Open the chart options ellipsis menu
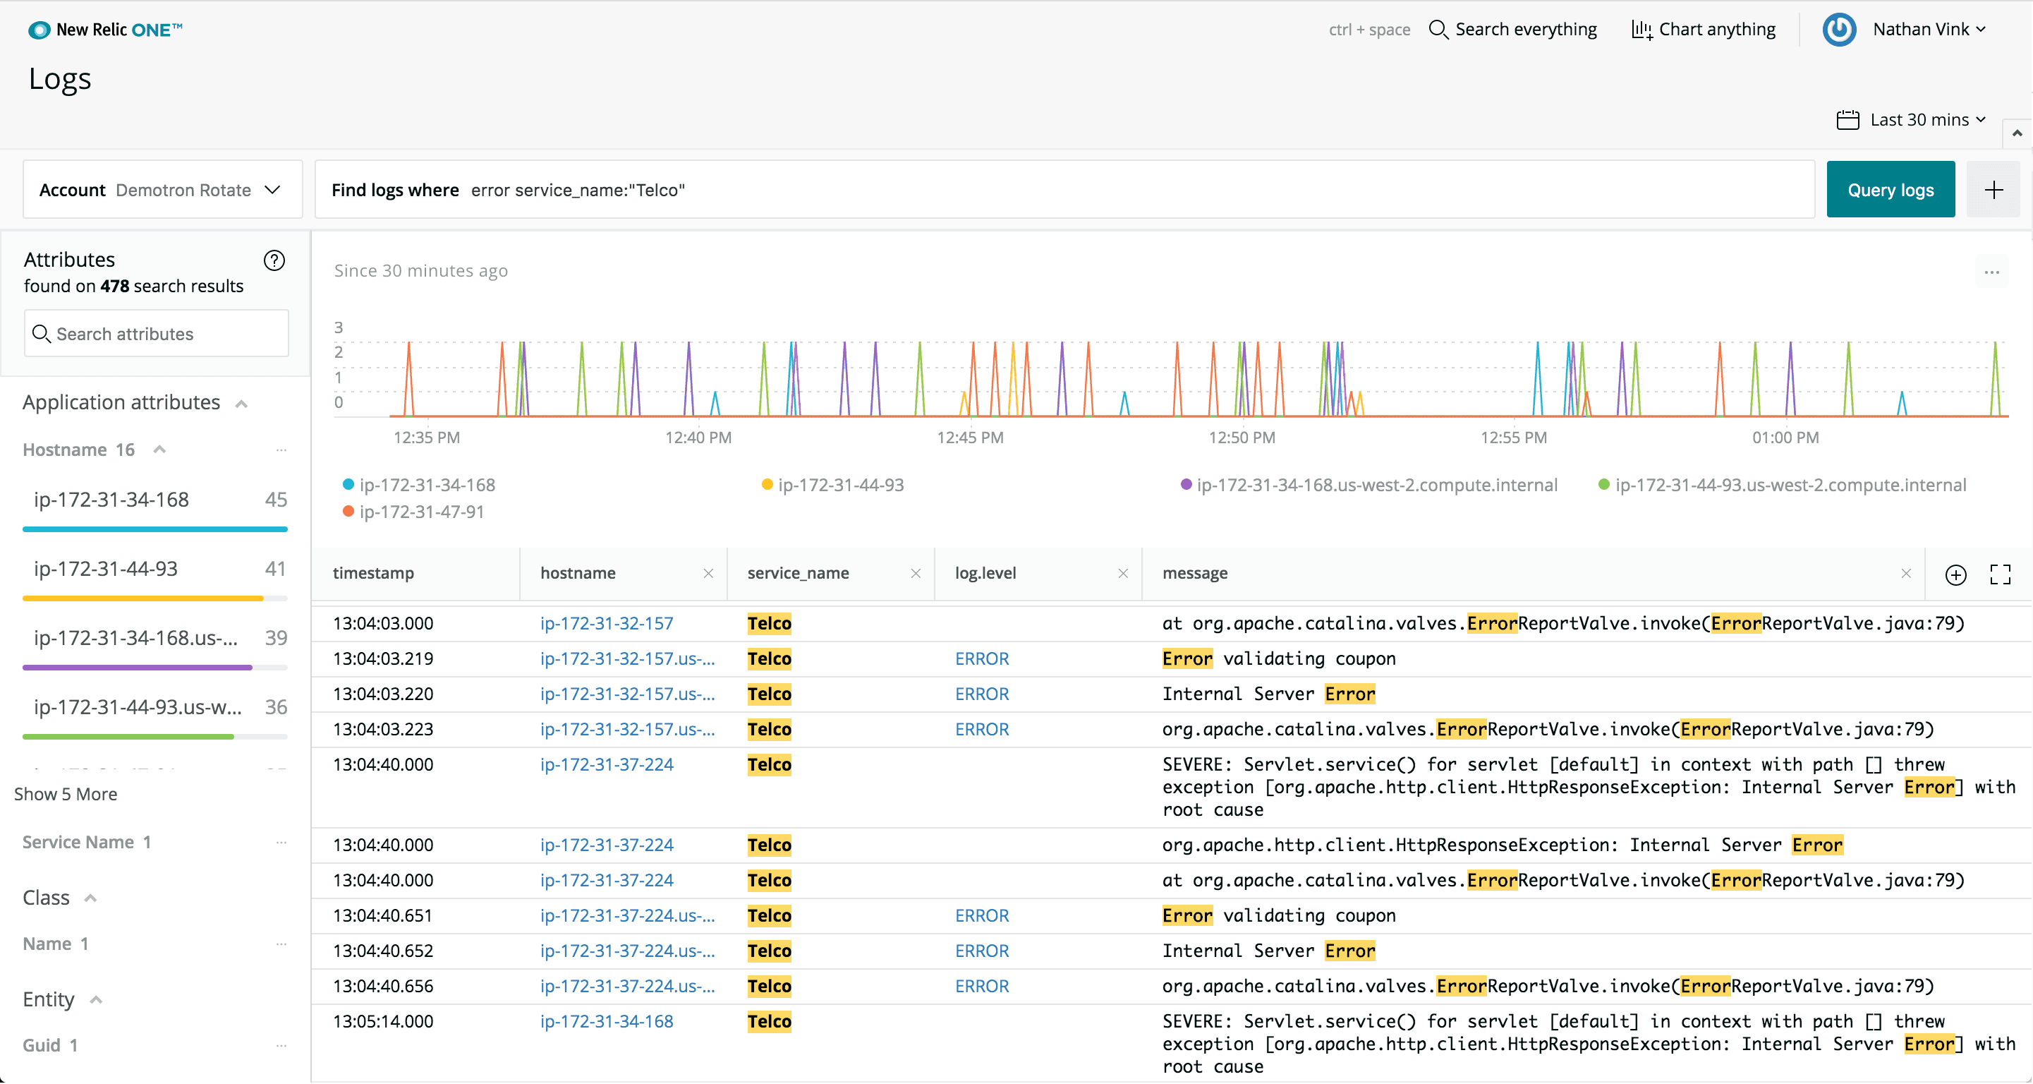 1991,272
